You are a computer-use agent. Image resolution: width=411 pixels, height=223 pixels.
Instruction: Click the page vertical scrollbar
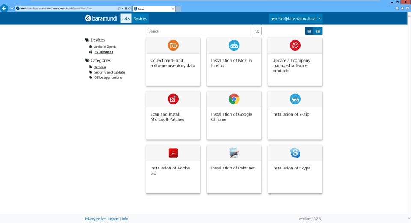[409, 116]
